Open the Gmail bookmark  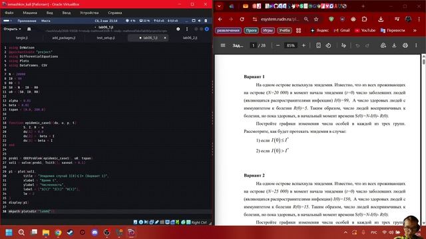pyautogui.click(x=341, y=31)
